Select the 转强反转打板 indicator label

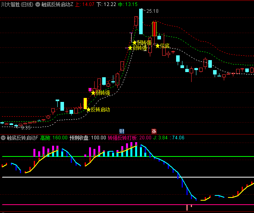[x=122, y=138]
